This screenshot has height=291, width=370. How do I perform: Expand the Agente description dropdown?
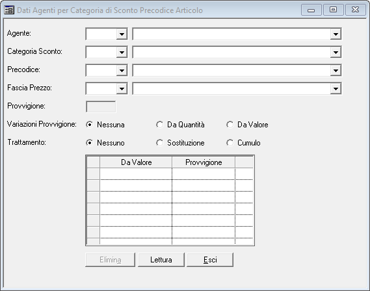click(x=336, y=34)
